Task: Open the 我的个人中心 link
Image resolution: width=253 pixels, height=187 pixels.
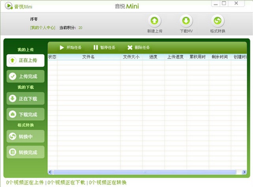Action: coord(43,28)
